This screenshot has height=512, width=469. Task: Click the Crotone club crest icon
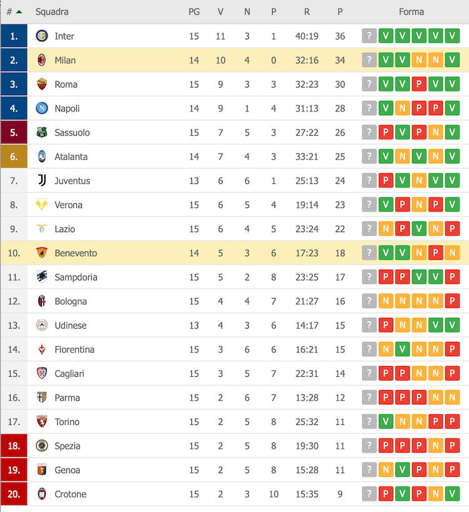pos(42,494)
